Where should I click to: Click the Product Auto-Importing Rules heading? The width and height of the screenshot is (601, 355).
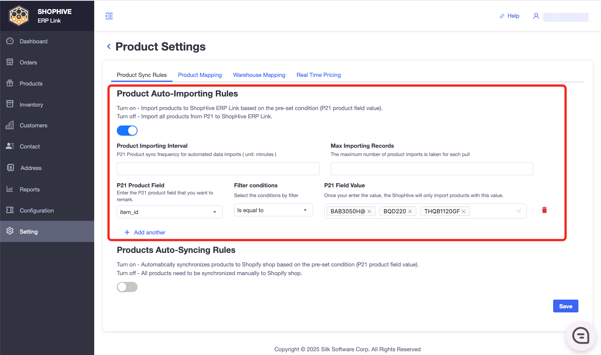pyautogui.click(x=177, y=93)
